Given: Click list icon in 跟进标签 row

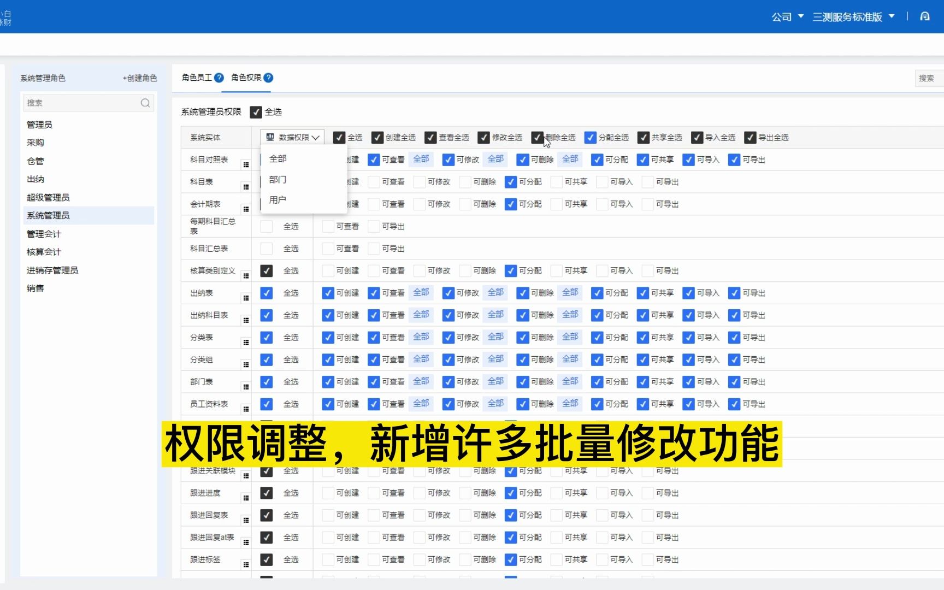Looking at the screenshot, I should coord(246,564).
